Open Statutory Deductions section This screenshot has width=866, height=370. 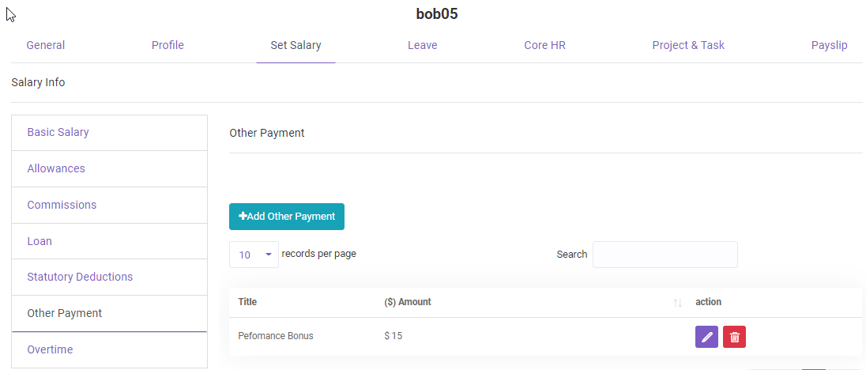tap(80, 277)
